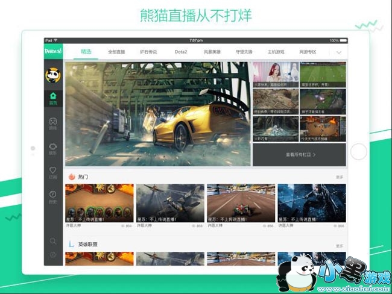The width and height of the screenshot is (392, 294).
Task: Click 更多 in the 英雄联盟 section
Action: point(340,246)
